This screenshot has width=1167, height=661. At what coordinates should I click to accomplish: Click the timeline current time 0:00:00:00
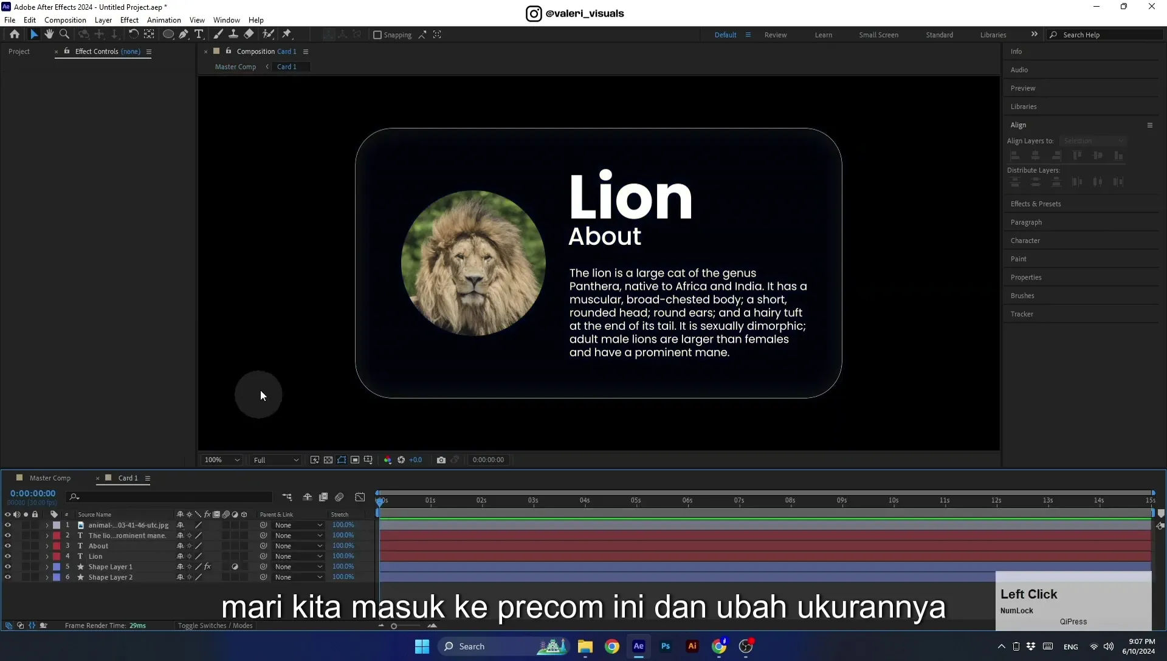tap(33, 493)
